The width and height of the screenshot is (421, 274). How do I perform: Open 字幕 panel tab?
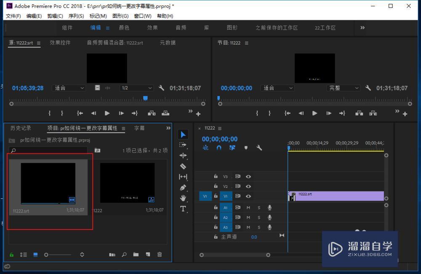tap(139, 128)
